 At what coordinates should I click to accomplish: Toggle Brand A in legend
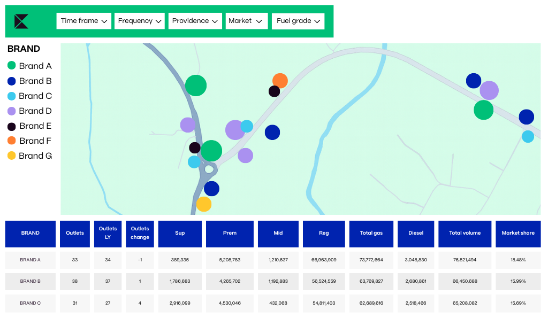click(x=29, y=66)
